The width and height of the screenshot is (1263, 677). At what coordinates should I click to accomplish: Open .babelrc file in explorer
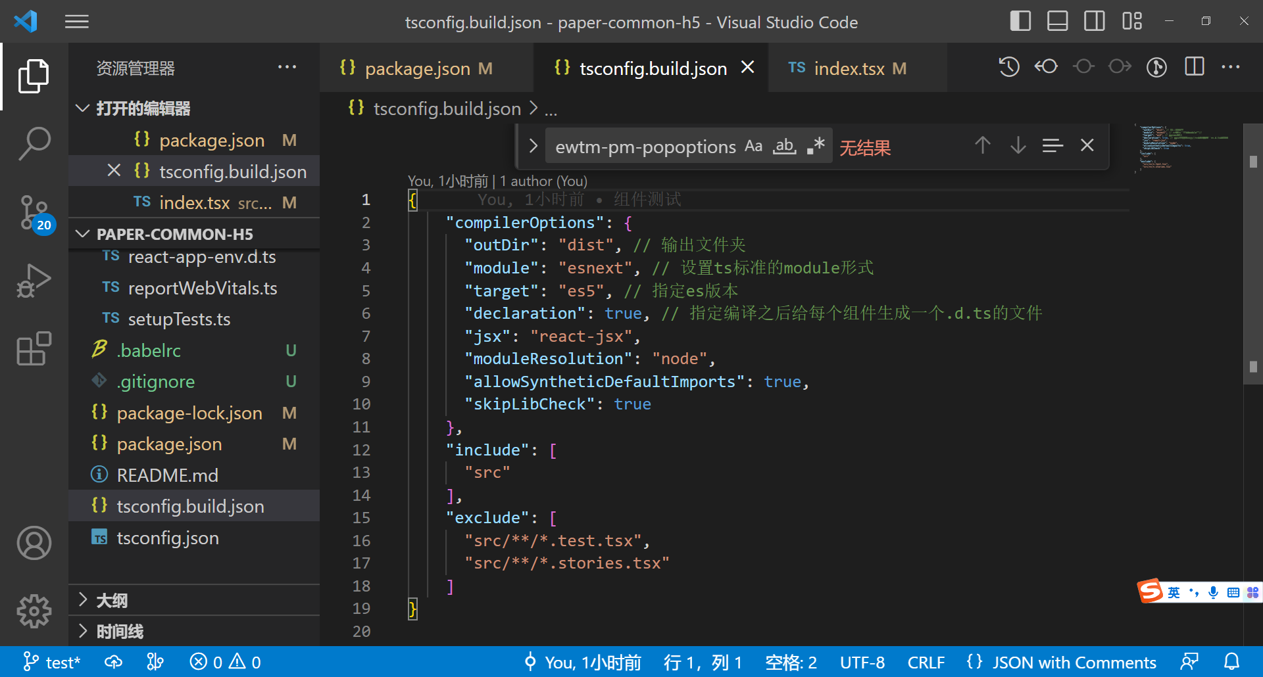click(194, 350)
